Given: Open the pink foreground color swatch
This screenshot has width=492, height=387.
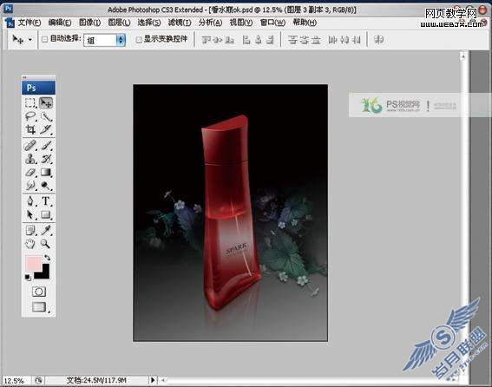Looking at the screenshot, I should (33, 263).
